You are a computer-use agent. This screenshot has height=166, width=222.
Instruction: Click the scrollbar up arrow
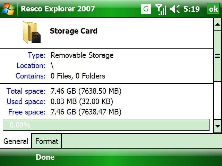(x=217, y=24)
